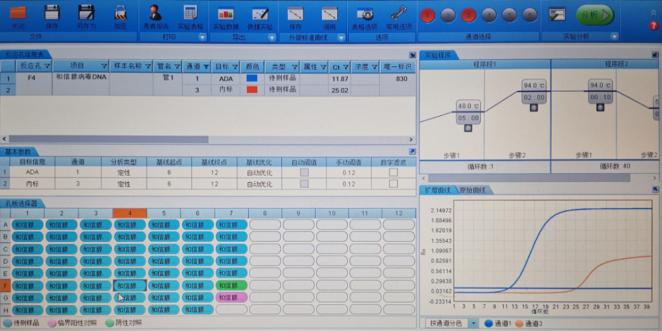Open 快捷实验 quick experiment icon

coord(260,13)
